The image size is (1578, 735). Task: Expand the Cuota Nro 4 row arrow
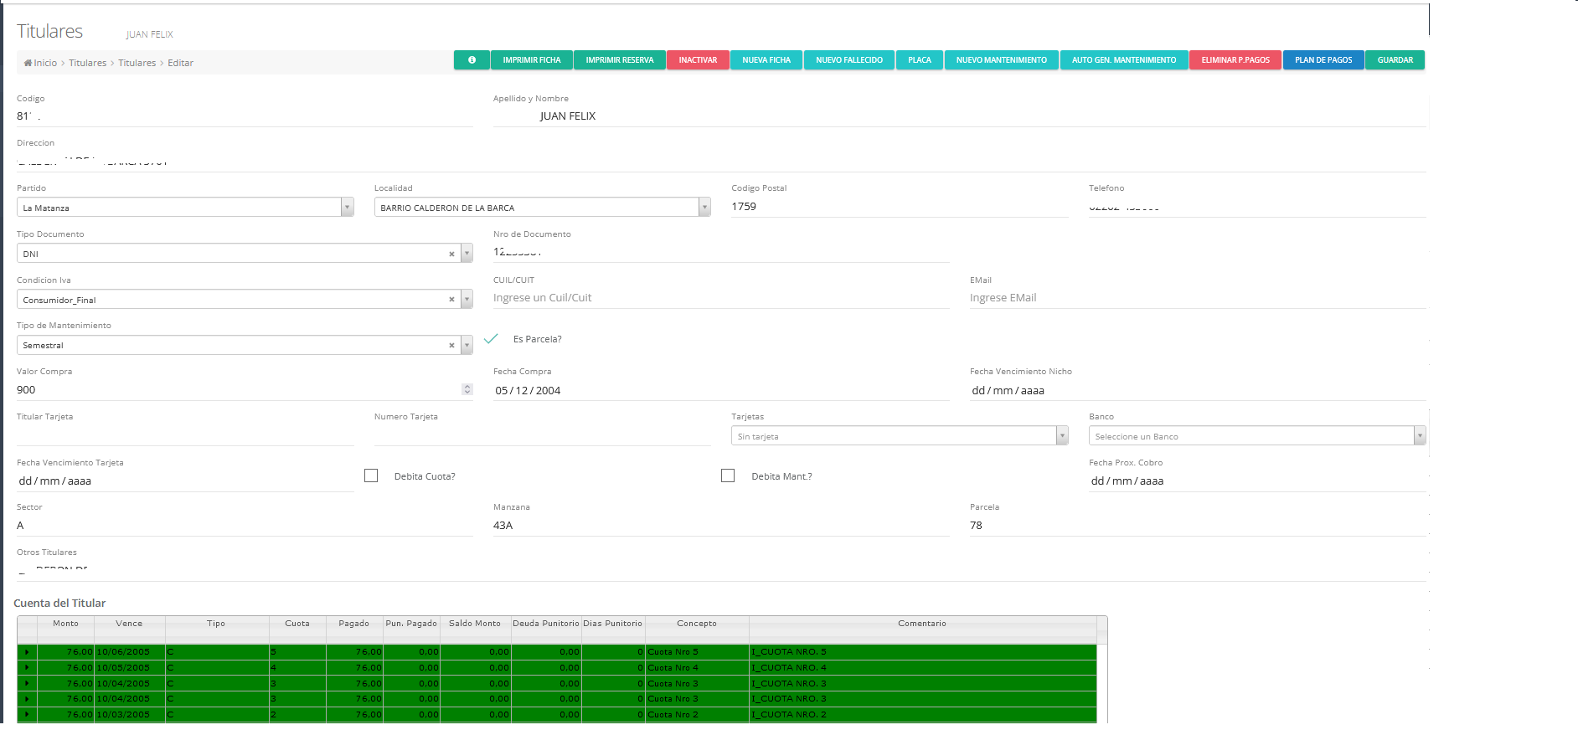pyautogui.click(x=27, y=668)
